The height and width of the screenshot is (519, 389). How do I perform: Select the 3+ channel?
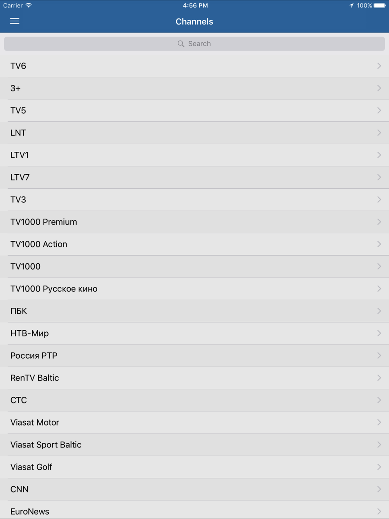[194, 88]
